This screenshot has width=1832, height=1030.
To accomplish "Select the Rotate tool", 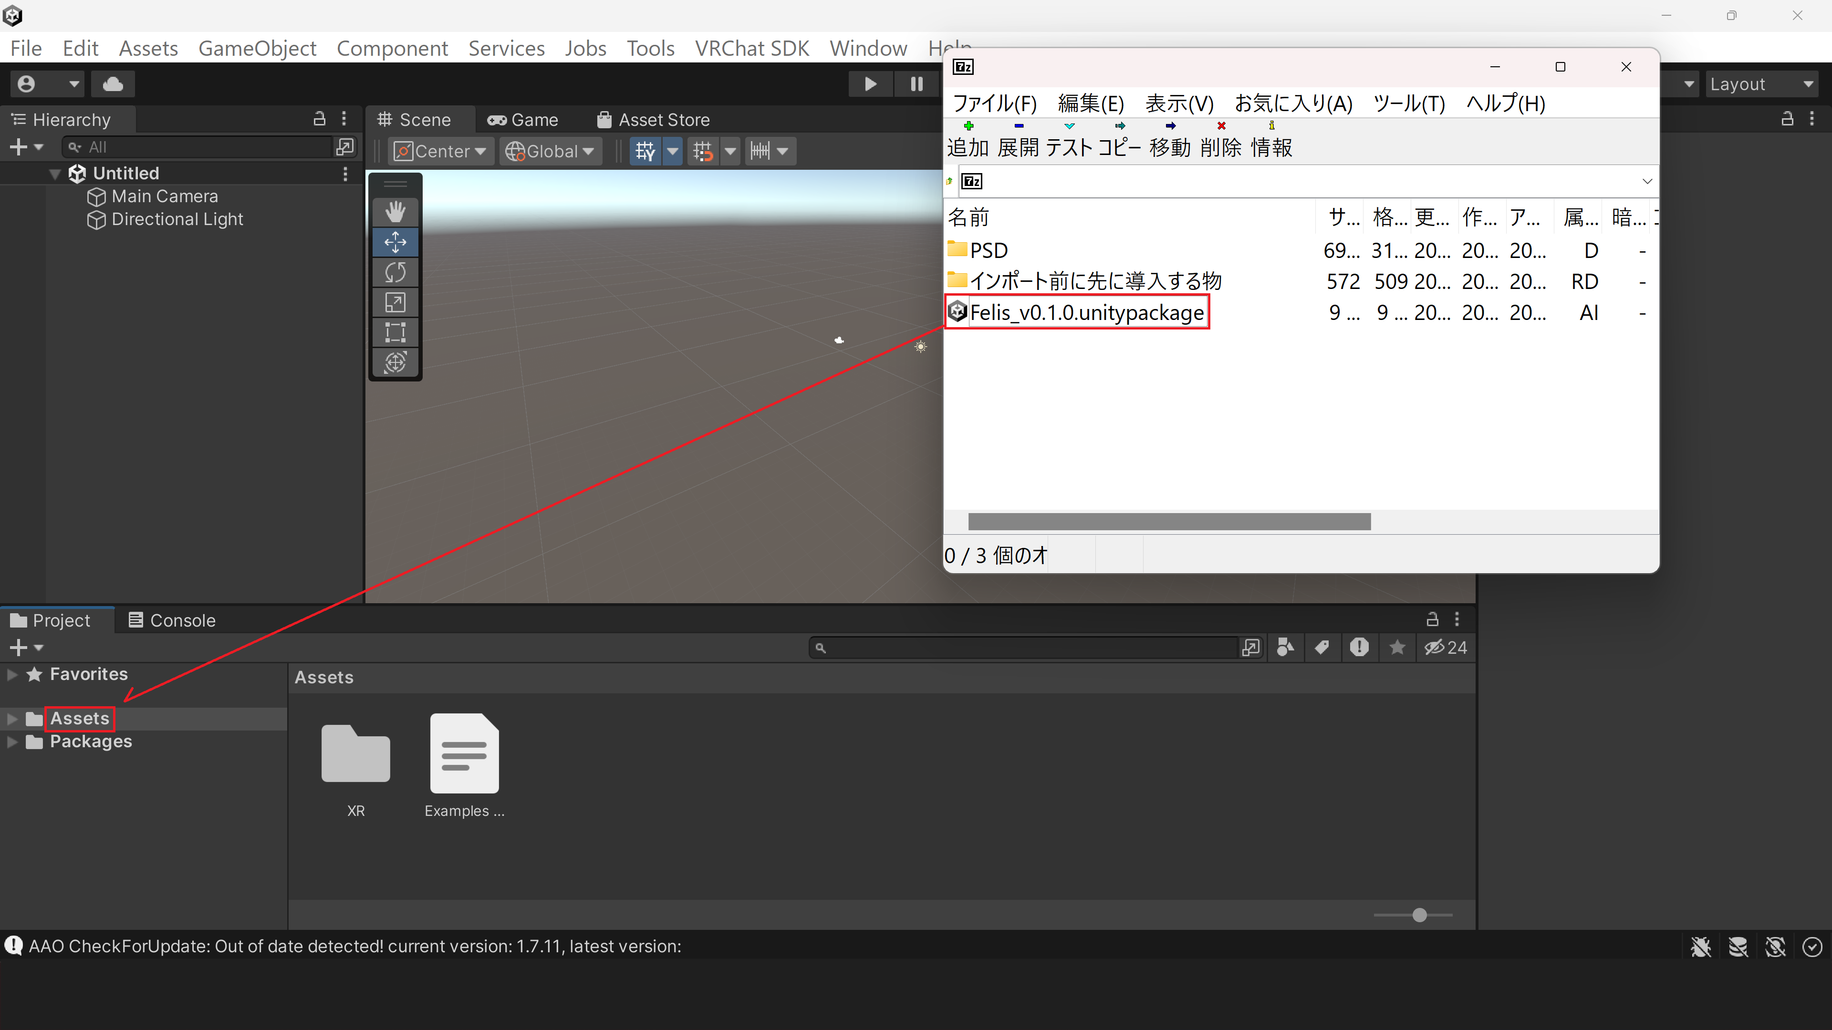I will click(x=396, y=272).
